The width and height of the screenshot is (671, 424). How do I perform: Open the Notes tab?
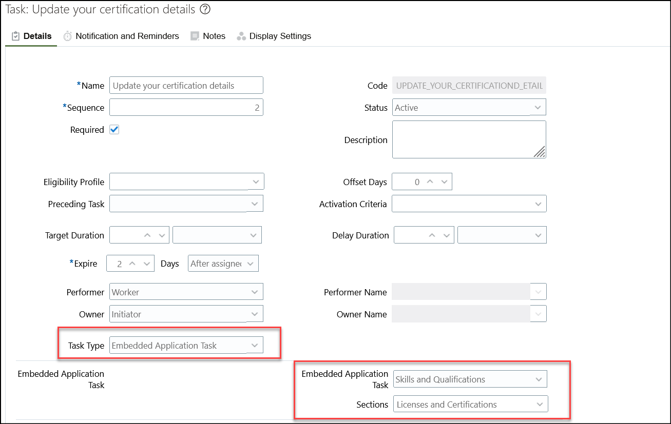208,36
